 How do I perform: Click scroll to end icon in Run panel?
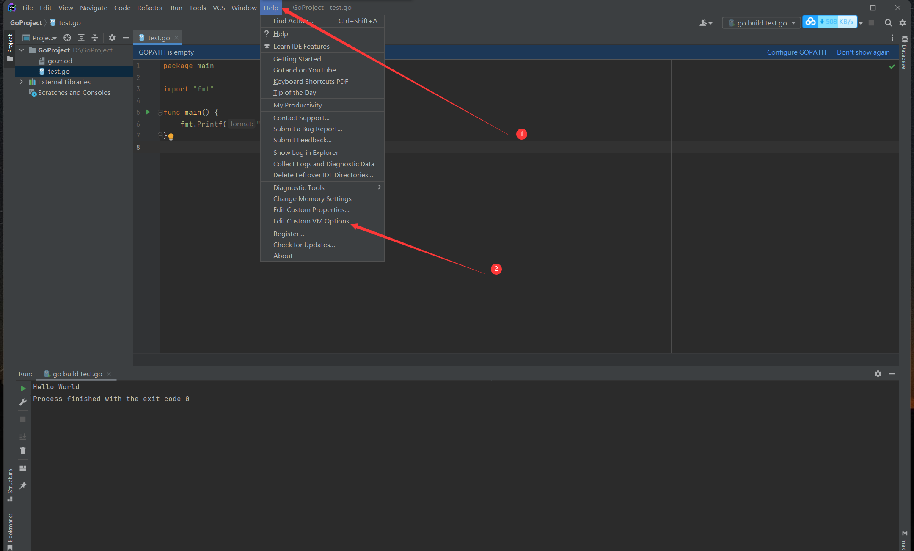pos(23,436)
